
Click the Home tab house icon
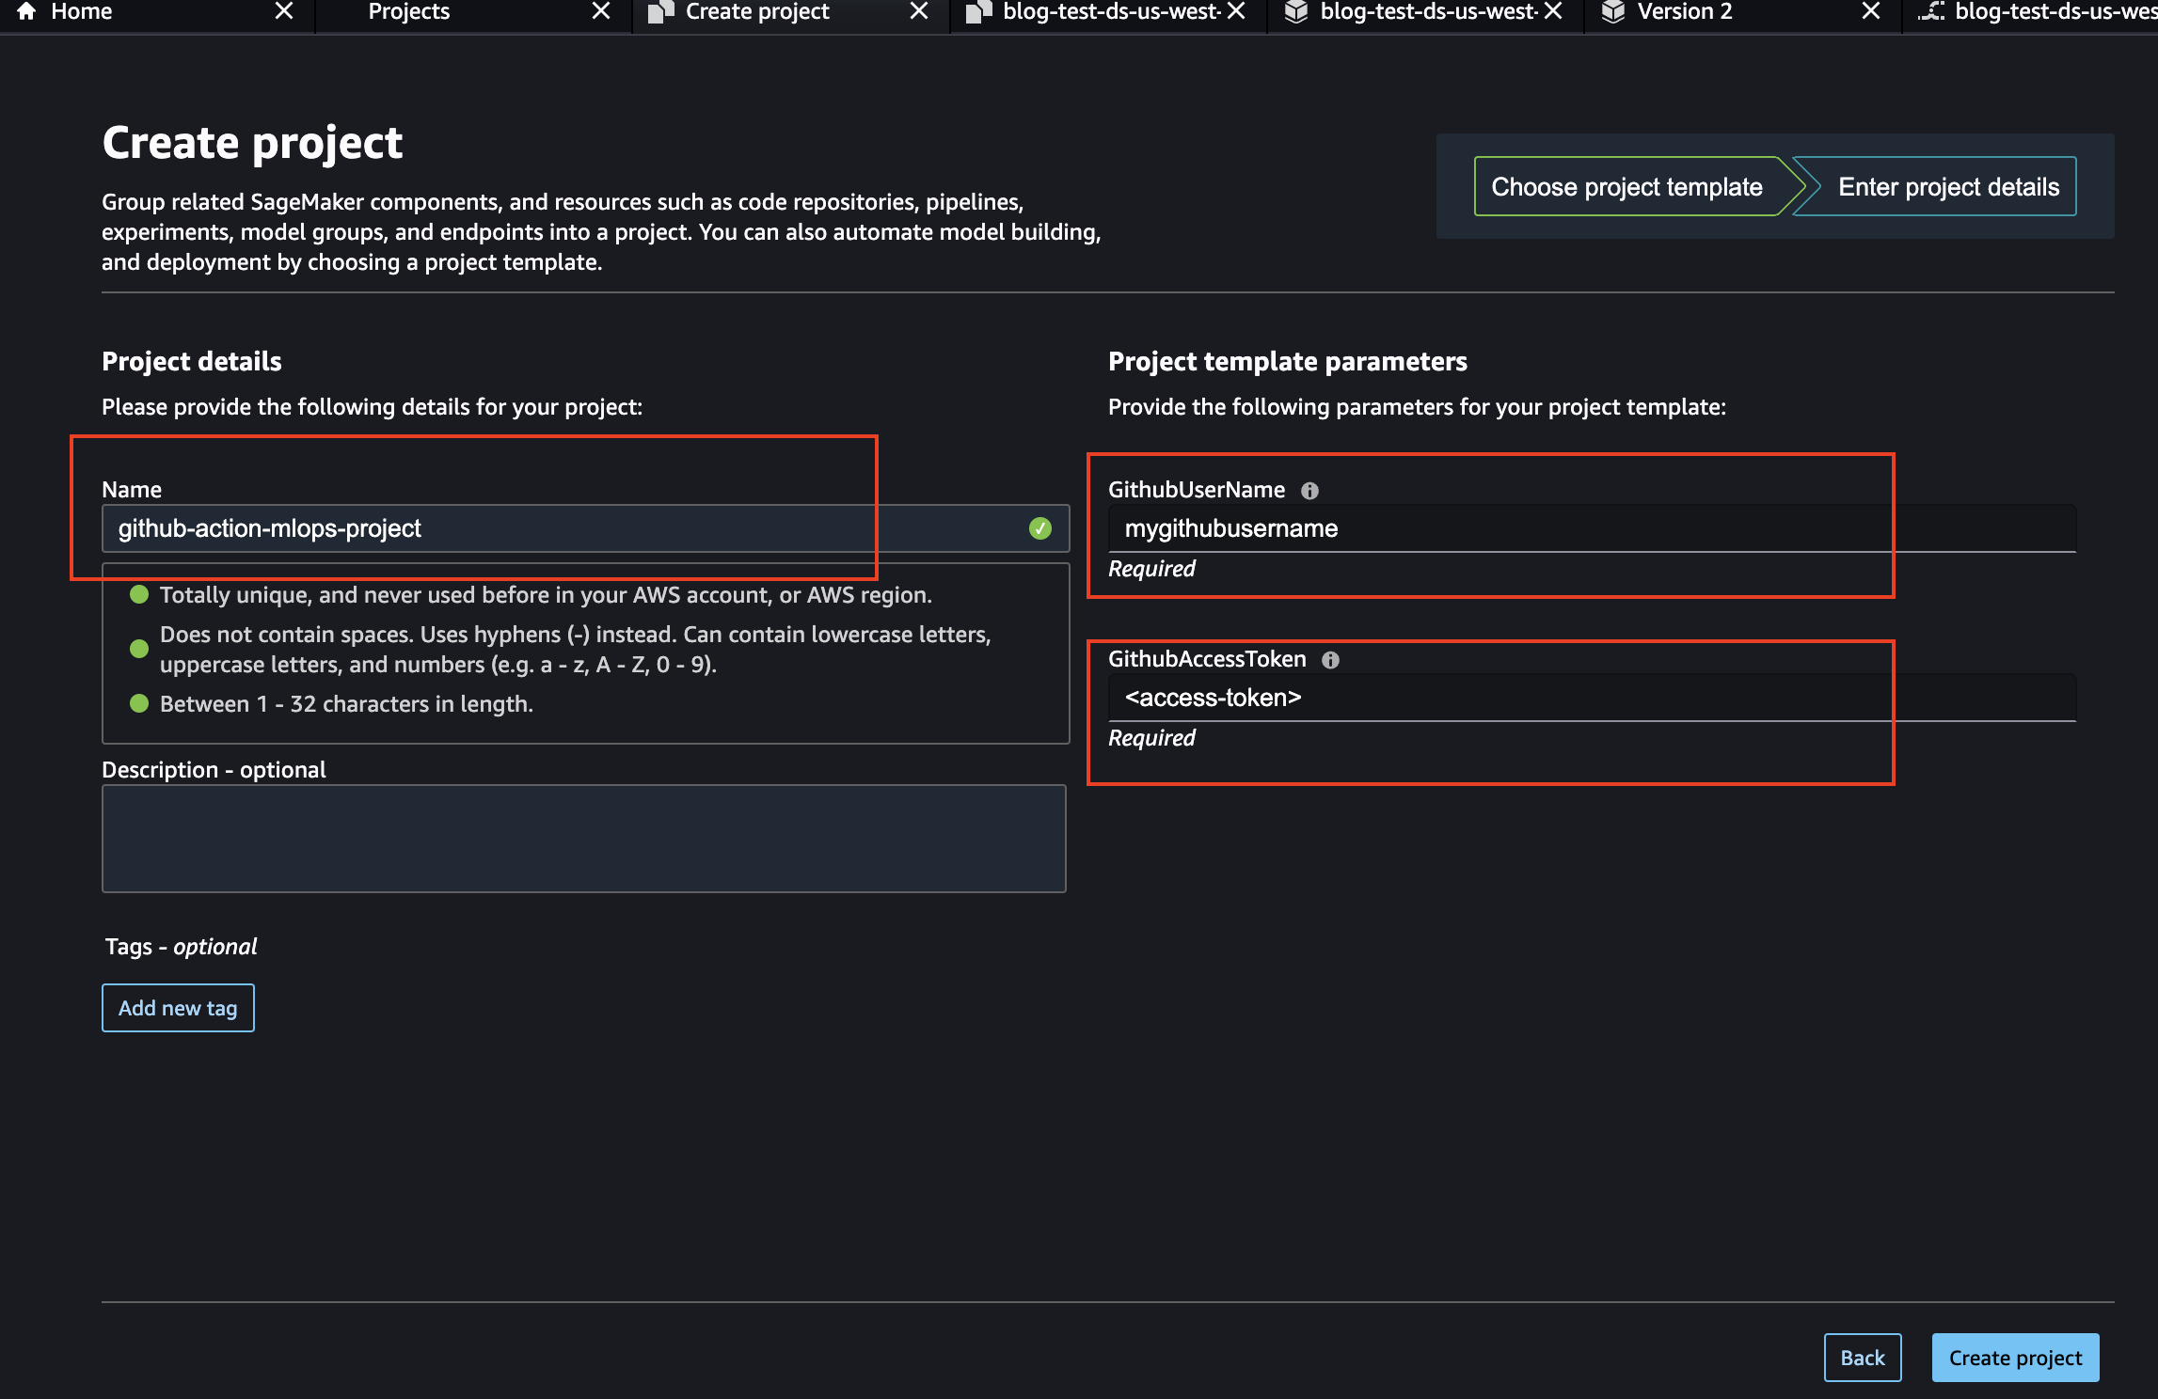26,11
